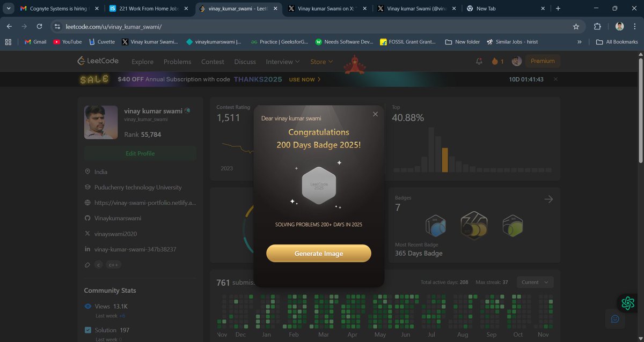Click the LinkedIn icon beside vinay-kumar-swami-347b38237

[86, 249]
